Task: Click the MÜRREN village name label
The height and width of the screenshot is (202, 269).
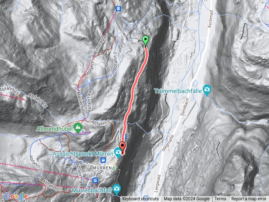Action: [102, 168]
